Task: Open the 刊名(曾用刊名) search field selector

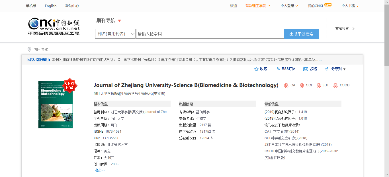Action: pos(115,34)
